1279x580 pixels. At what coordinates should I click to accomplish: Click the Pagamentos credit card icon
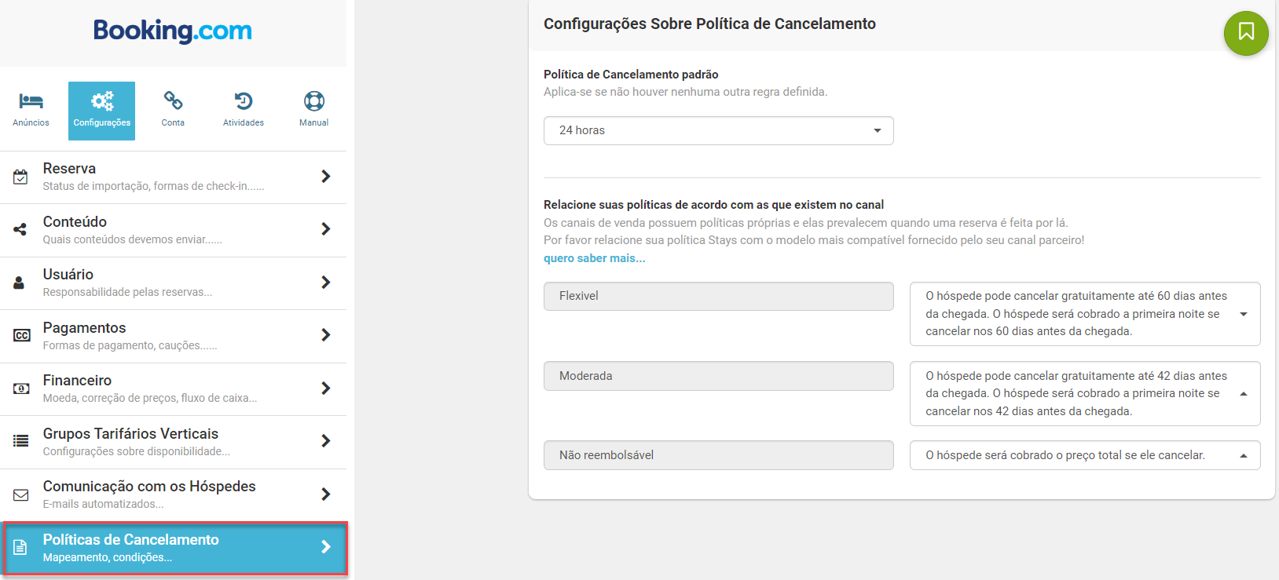(x=21, y=336)
